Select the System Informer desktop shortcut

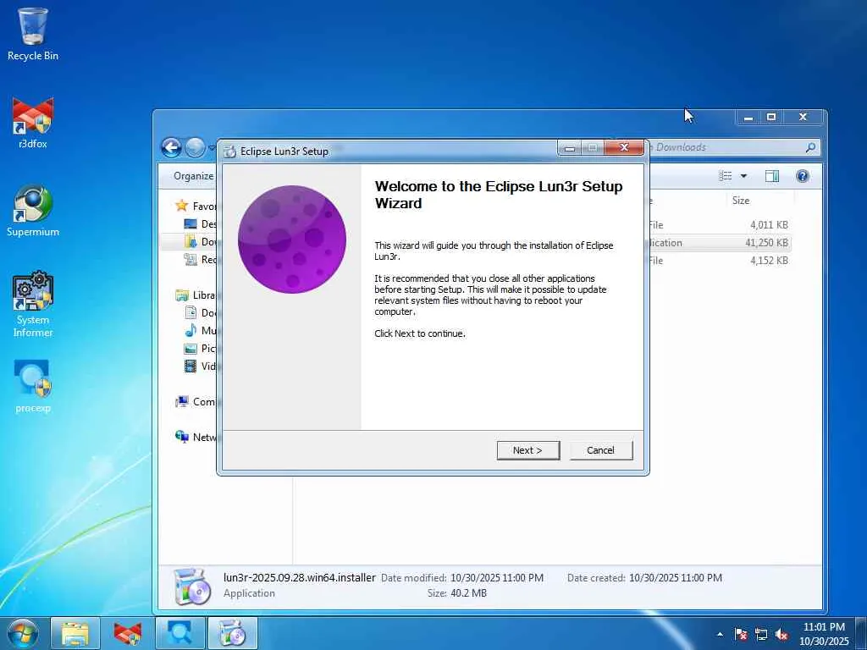pyautogui.click(x=33, y=304)
